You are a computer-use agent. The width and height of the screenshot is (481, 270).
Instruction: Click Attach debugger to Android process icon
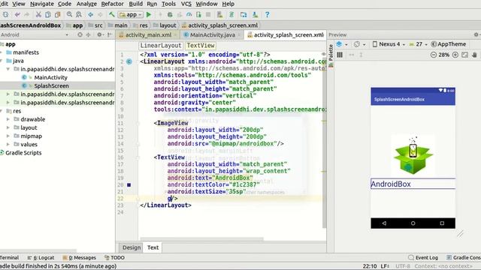198,14
